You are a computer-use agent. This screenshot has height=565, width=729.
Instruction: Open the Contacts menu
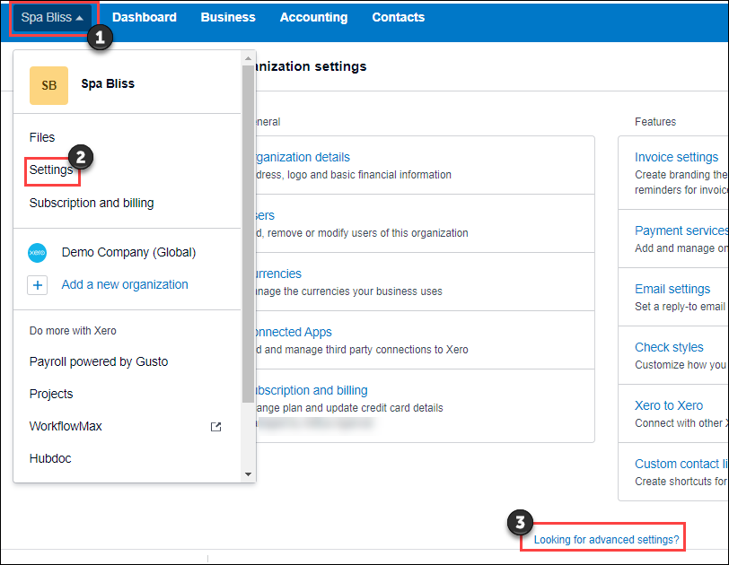[398, 18]
